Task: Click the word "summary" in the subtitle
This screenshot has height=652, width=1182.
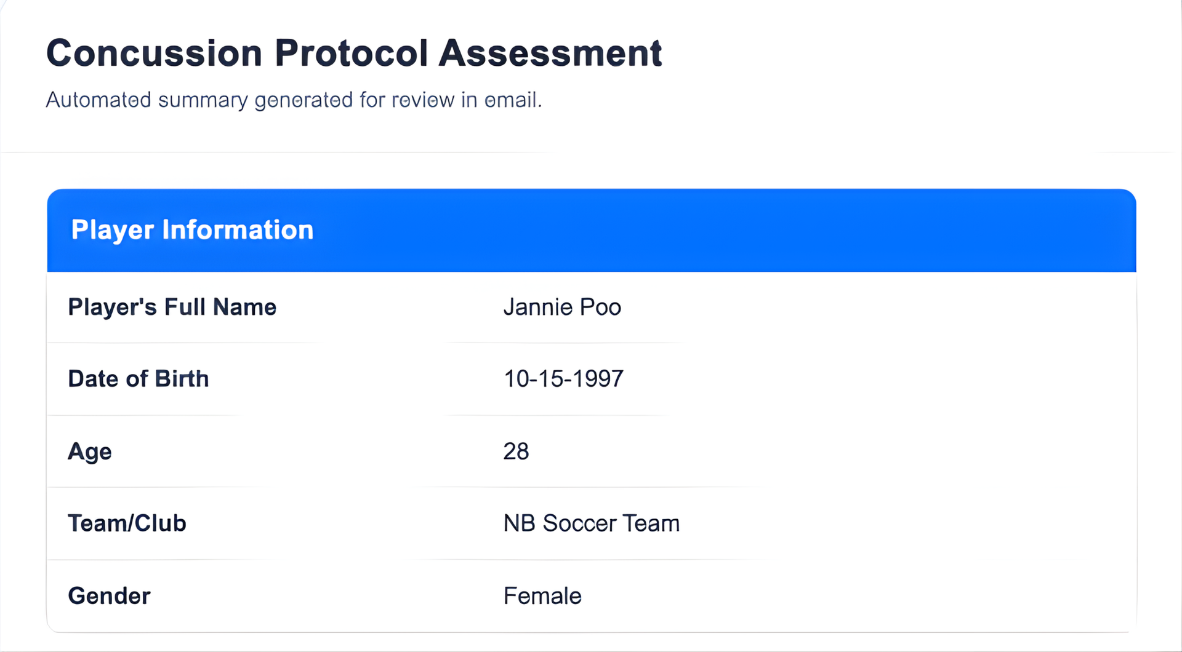Action: (203, 100)
